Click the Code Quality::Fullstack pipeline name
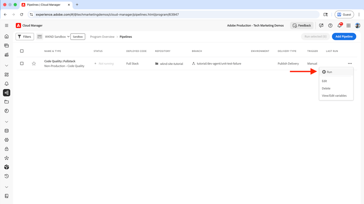364x204 pixels. click(60, 61)
